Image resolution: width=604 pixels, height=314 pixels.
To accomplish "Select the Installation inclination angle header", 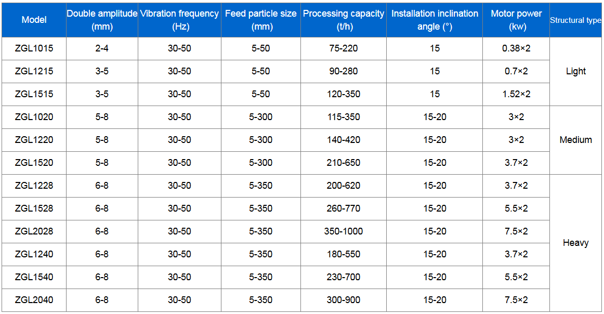I will click(x=435, y=20).
